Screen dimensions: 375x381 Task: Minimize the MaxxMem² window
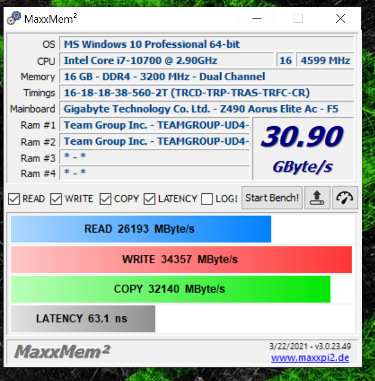coord(256,19)
